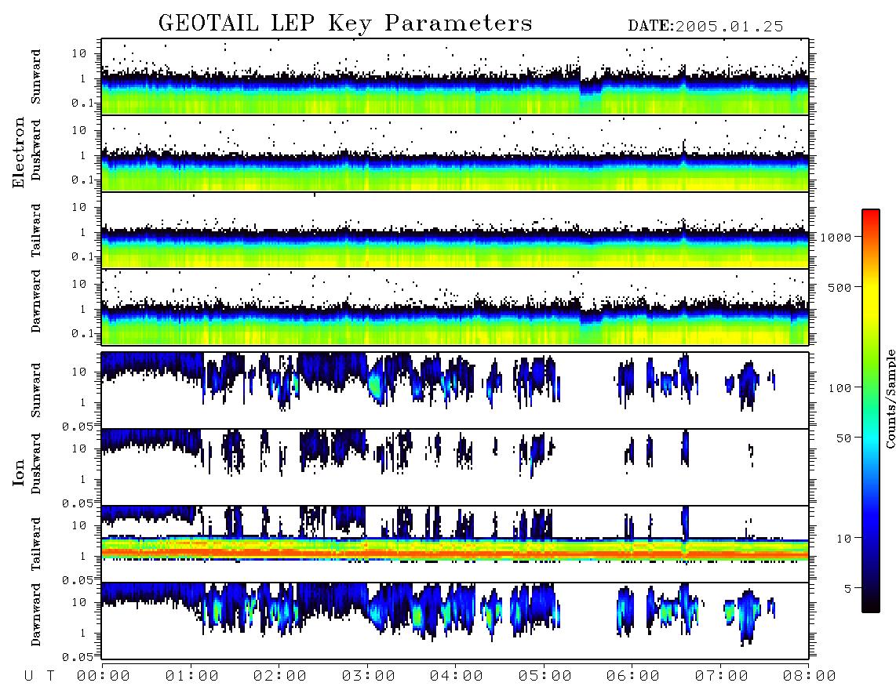This screenshot has height=690, width=896.
Task: Click the '1' tick of Ion Tailward panel
Action: [83, 556]
